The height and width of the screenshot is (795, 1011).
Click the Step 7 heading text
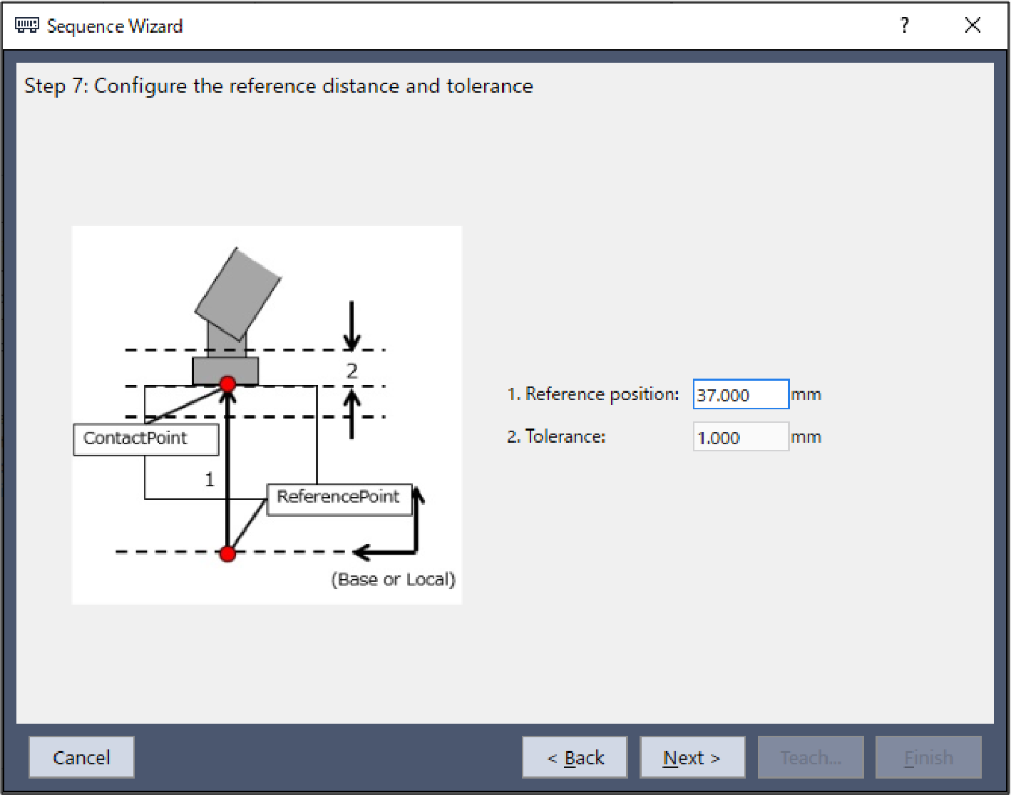coord(279,86)
